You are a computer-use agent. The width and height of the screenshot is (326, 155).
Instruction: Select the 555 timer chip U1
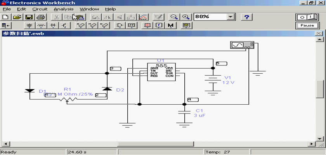click(161, 72)
